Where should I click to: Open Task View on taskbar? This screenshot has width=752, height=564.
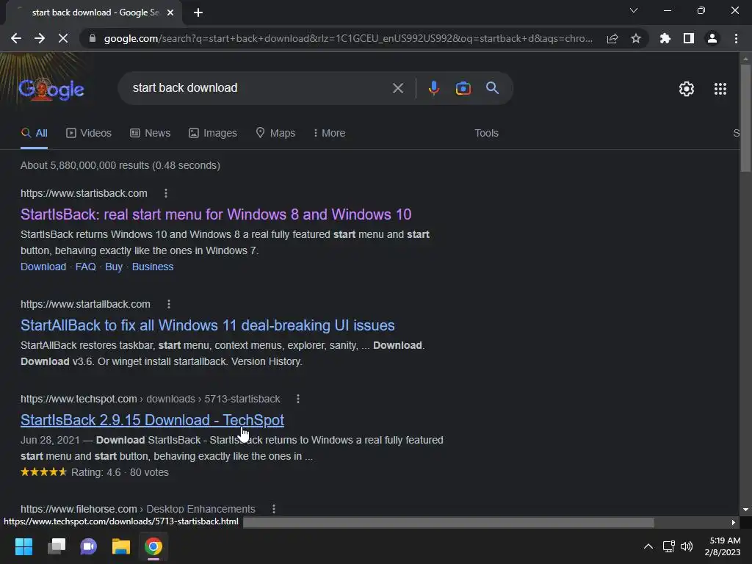pyautogui.click(x=56, y=546)
